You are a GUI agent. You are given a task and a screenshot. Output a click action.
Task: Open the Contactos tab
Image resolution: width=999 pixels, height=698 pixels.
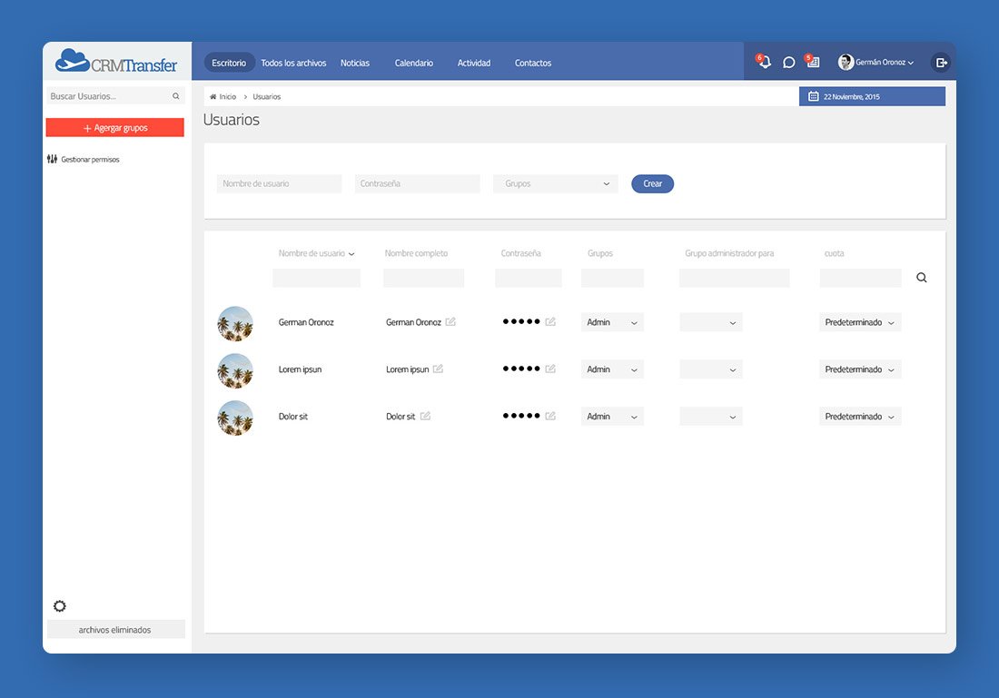tap(533, 63)
